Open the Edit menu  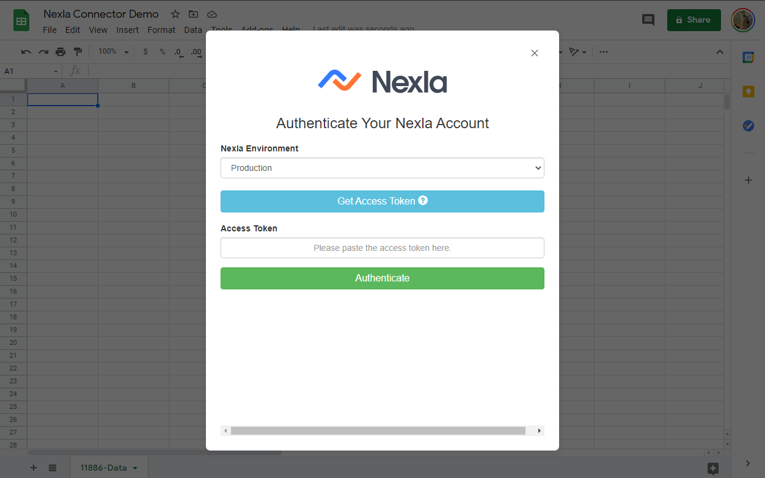point(73,30)
